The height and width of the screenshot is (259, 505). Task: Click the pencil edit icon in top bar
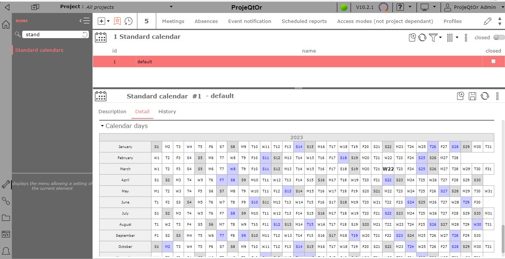click(x=488, y=21)
